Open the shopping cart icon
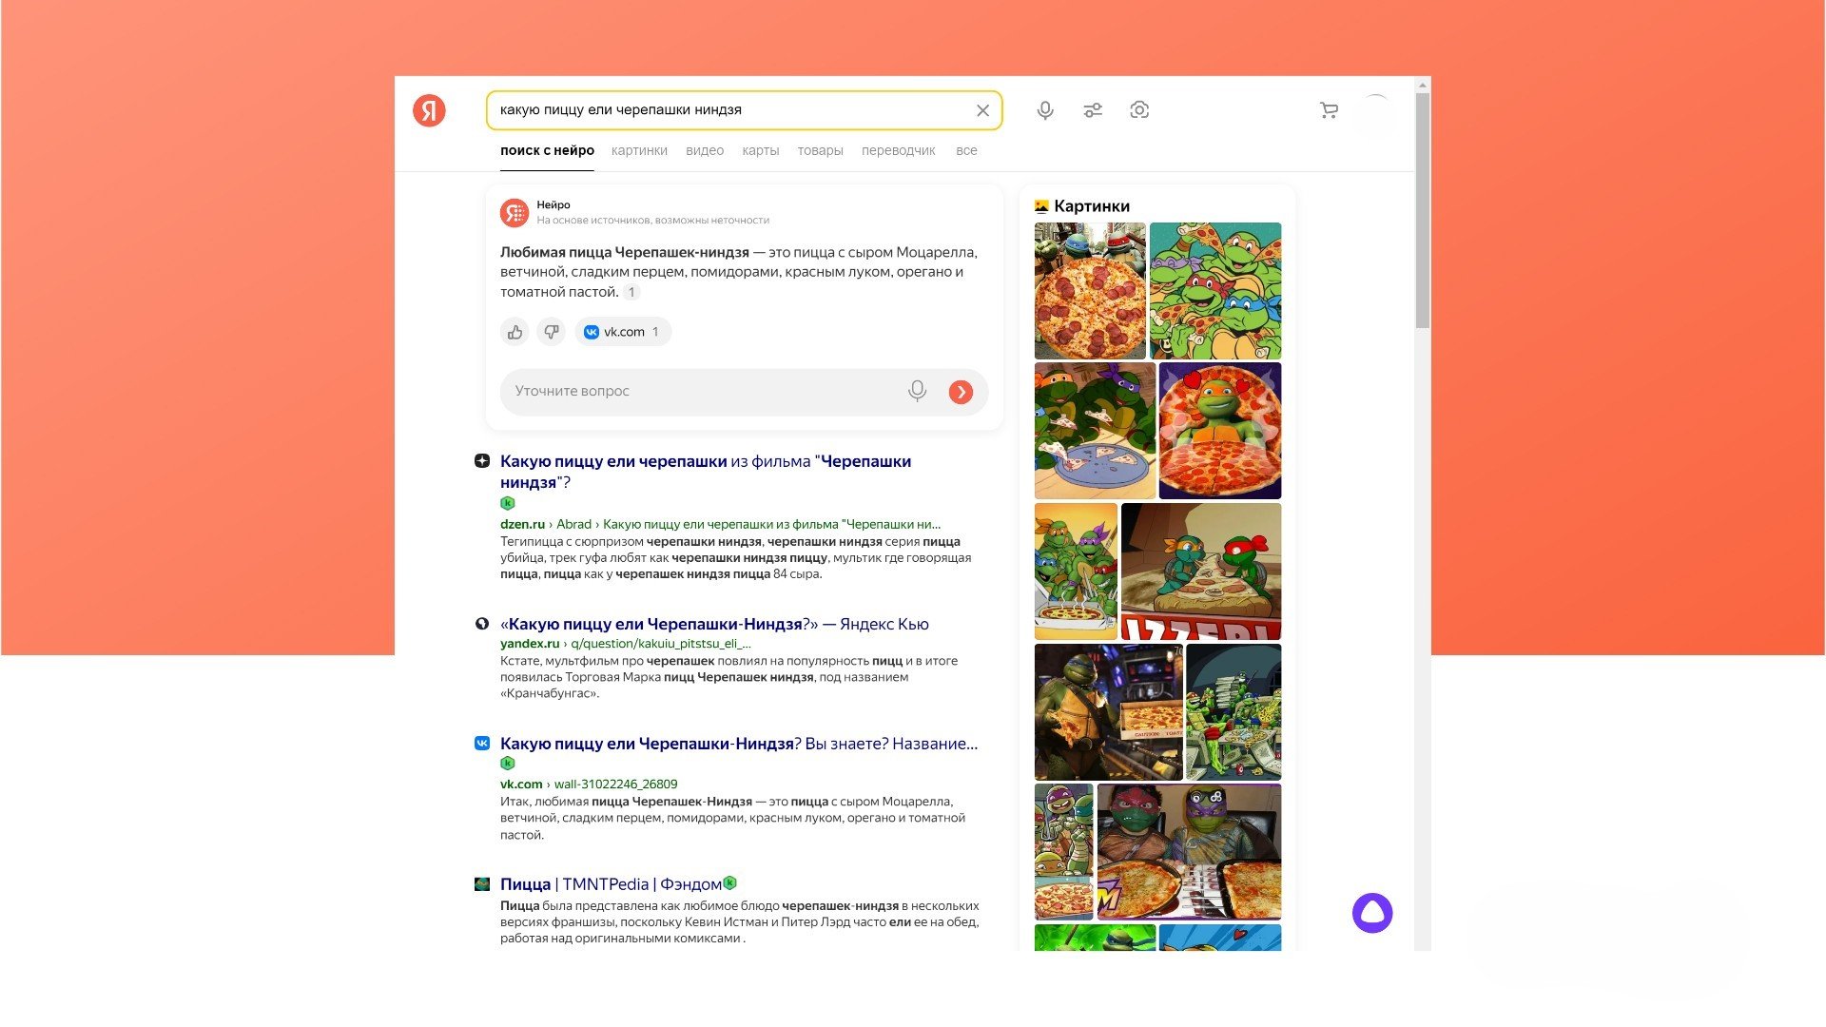Screen dimensions: 1826x1027 pos(1329,110)
